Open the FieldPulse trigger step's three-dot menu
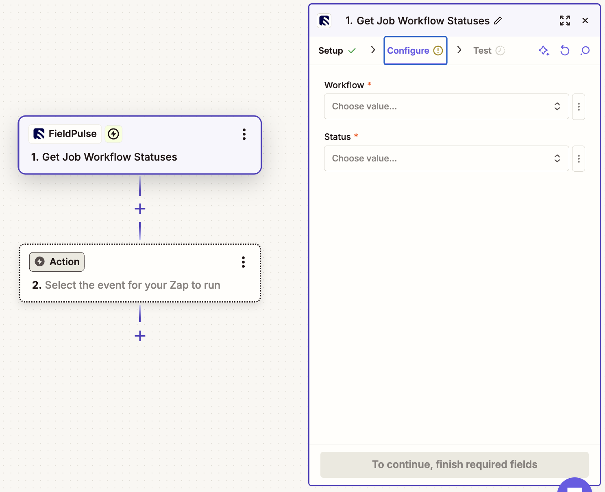The width and height of the screenshot is (605, 492). [244, 134]
